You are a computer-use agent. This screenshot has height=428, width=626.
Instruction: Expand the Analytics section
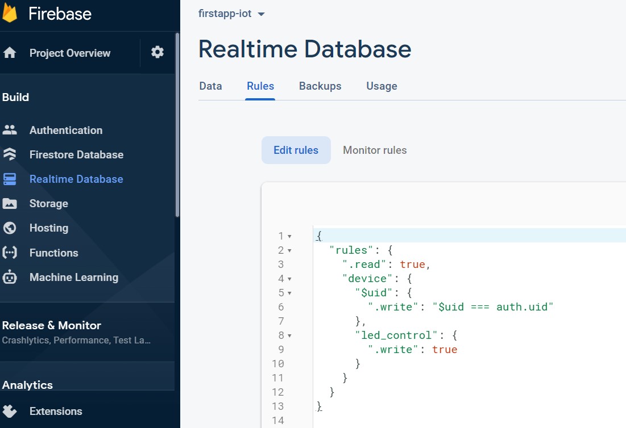pyautogui.click(x=27, y=385)
